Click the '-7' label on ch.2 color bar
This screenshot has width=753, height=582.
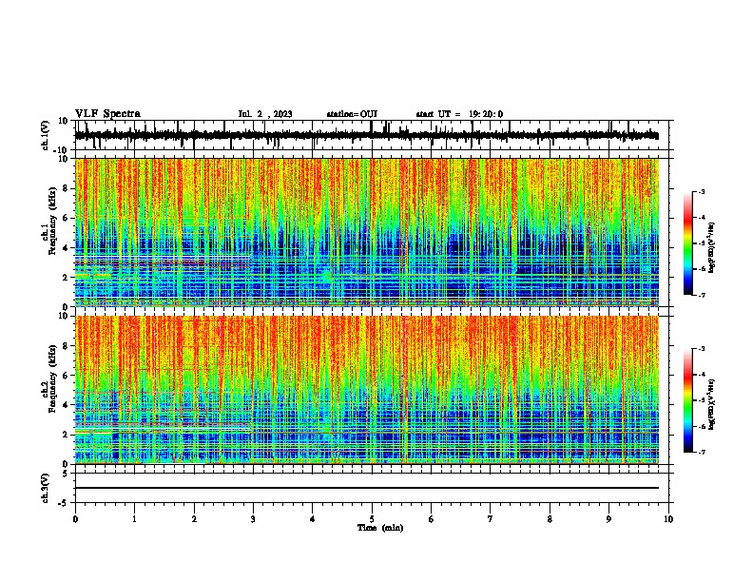click(702, 453)
